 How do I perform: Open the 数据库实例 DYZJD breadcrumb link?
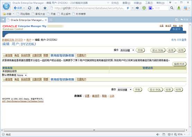12,40
